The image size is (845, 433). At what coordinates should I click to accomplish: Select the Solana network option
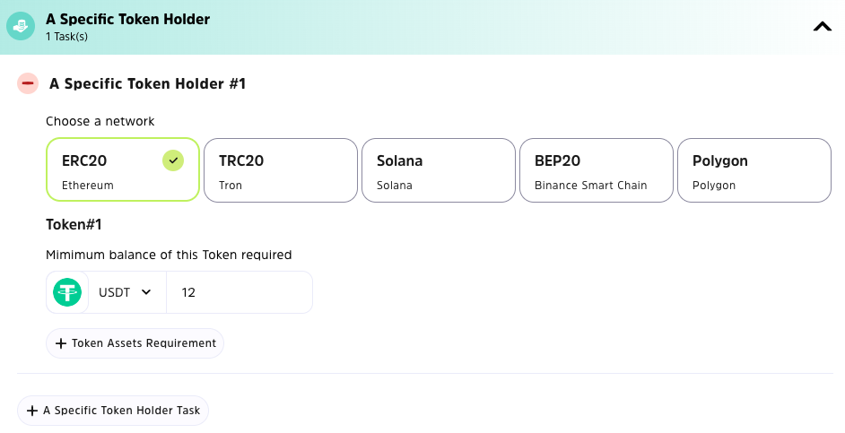pos(438,170)
